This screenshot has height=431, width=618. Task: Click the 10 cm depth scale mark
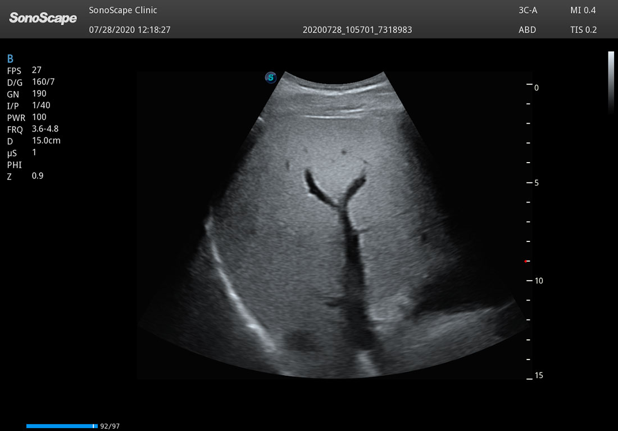tap(537, 281)
